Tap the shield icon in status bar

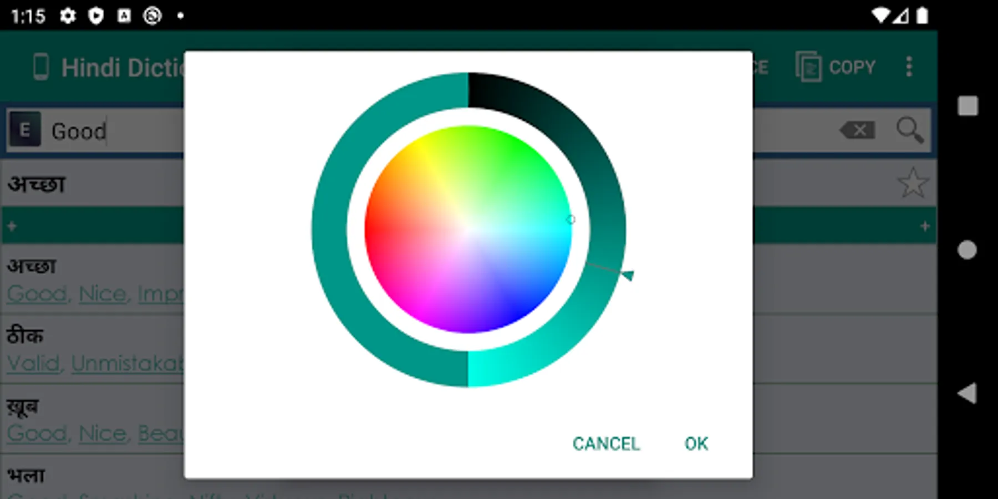click(x=96, y=16)
